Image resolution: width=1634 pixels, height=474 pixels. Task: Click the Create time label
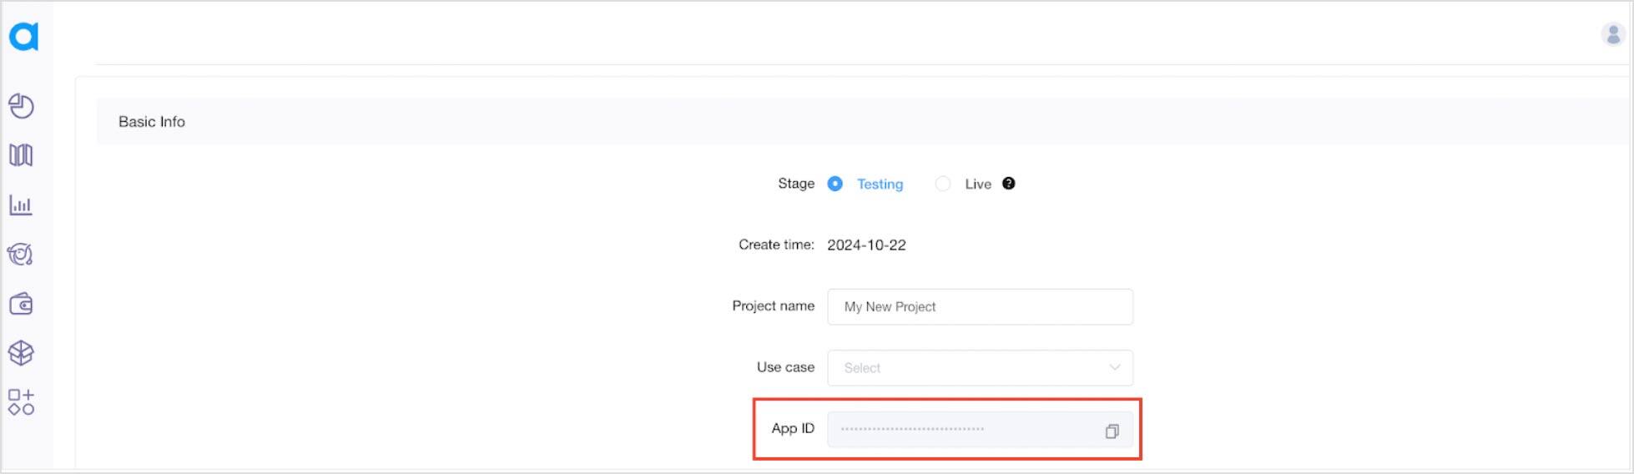pos(776,245)
